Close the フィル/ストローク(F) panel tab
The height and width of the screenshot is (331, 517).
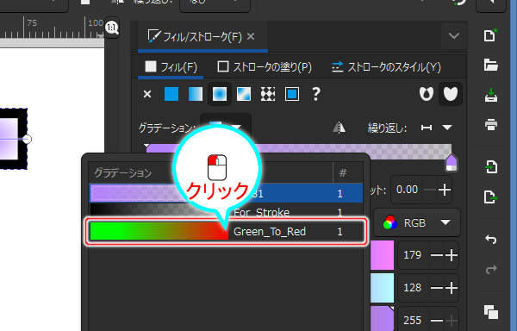[251, 36]
